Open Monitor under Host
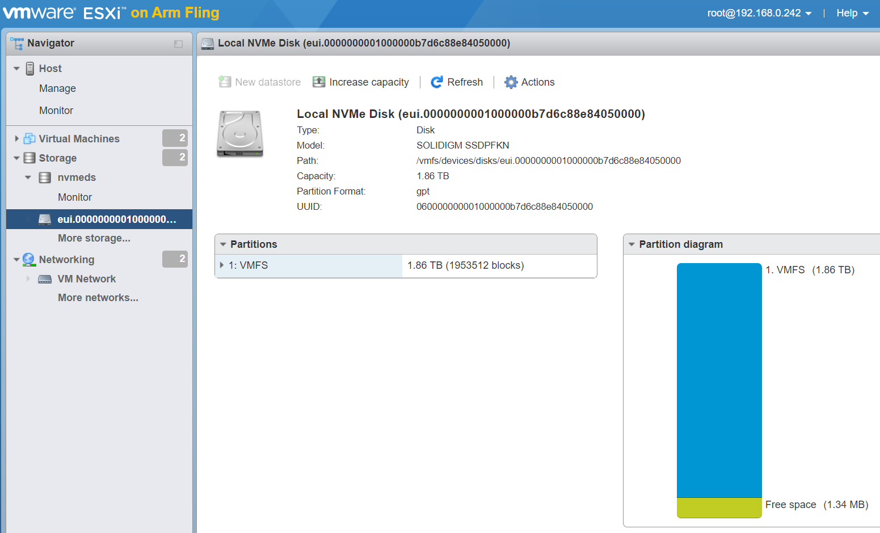Viewport: 880px width, 533px height. click(56, 111)
